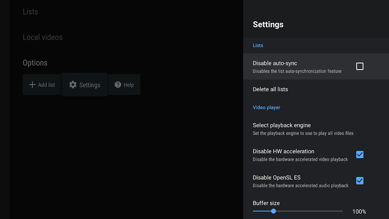389x219 pixels.
Task: Click the Options heading
Action: [35, 63]
